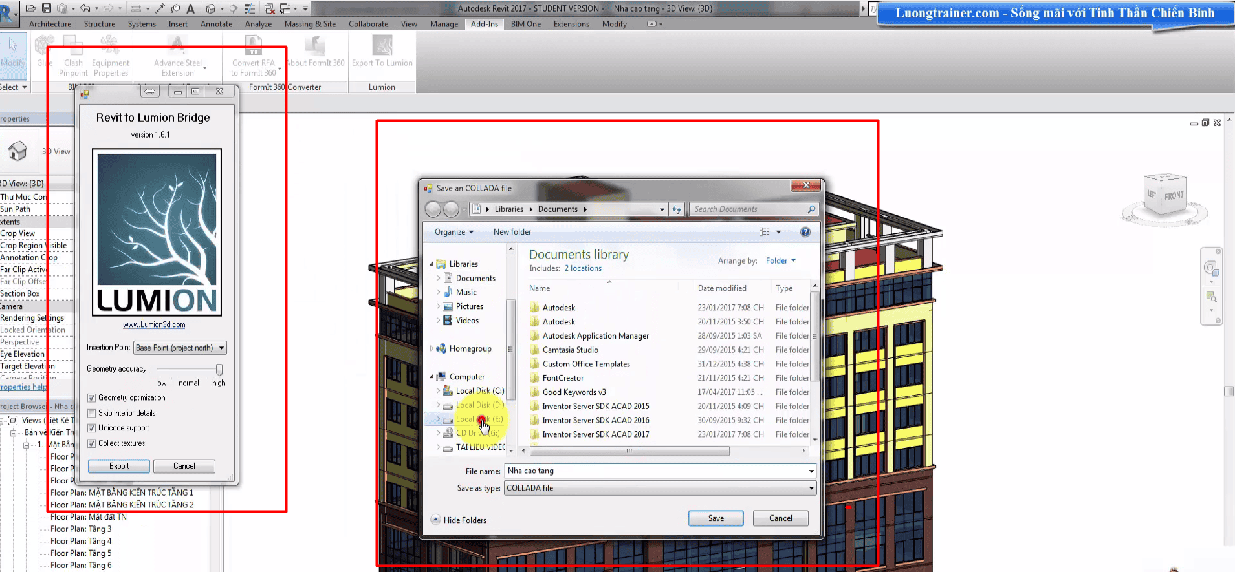Click Hide Folders toggle in save dialog
The image size is (1235, 572).
(459, 520)
